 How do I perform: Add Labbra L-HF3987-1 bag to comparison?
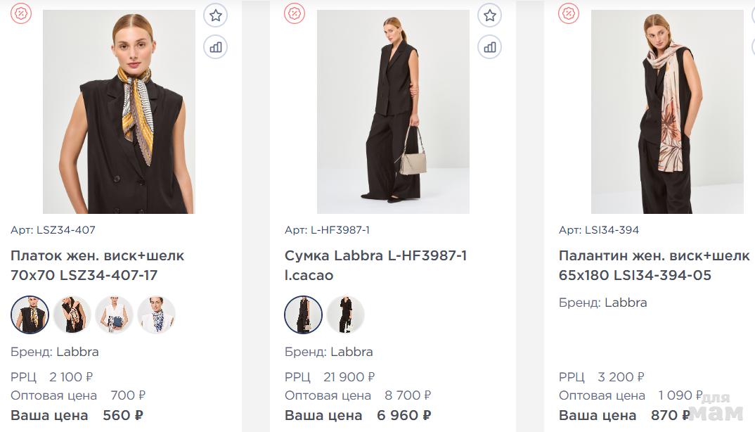[x=490, y=47]
